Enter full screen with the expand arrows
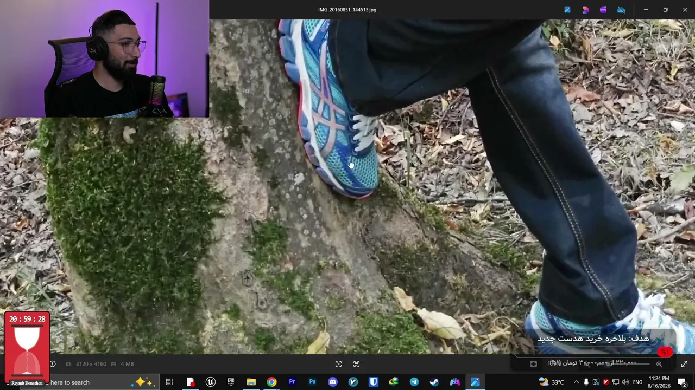 tap(684, 364)
